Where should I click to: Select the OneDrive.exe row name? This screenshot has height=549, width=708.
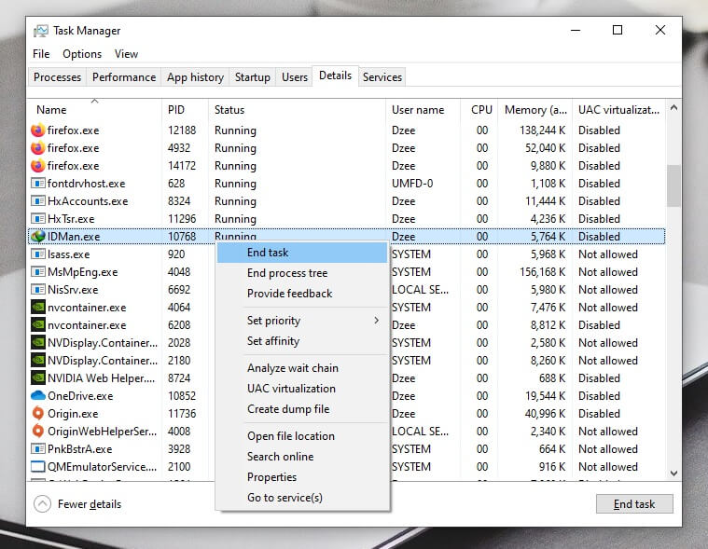[x=80, y=396]
